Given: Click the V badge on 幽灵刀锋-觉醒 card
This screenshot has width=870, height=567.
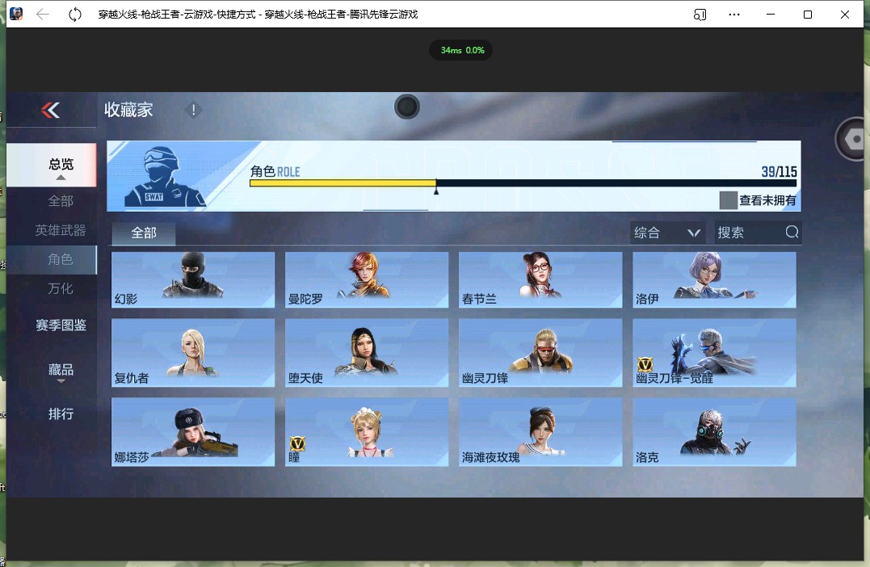Looking at the screenshot, I should pos(645,364).
